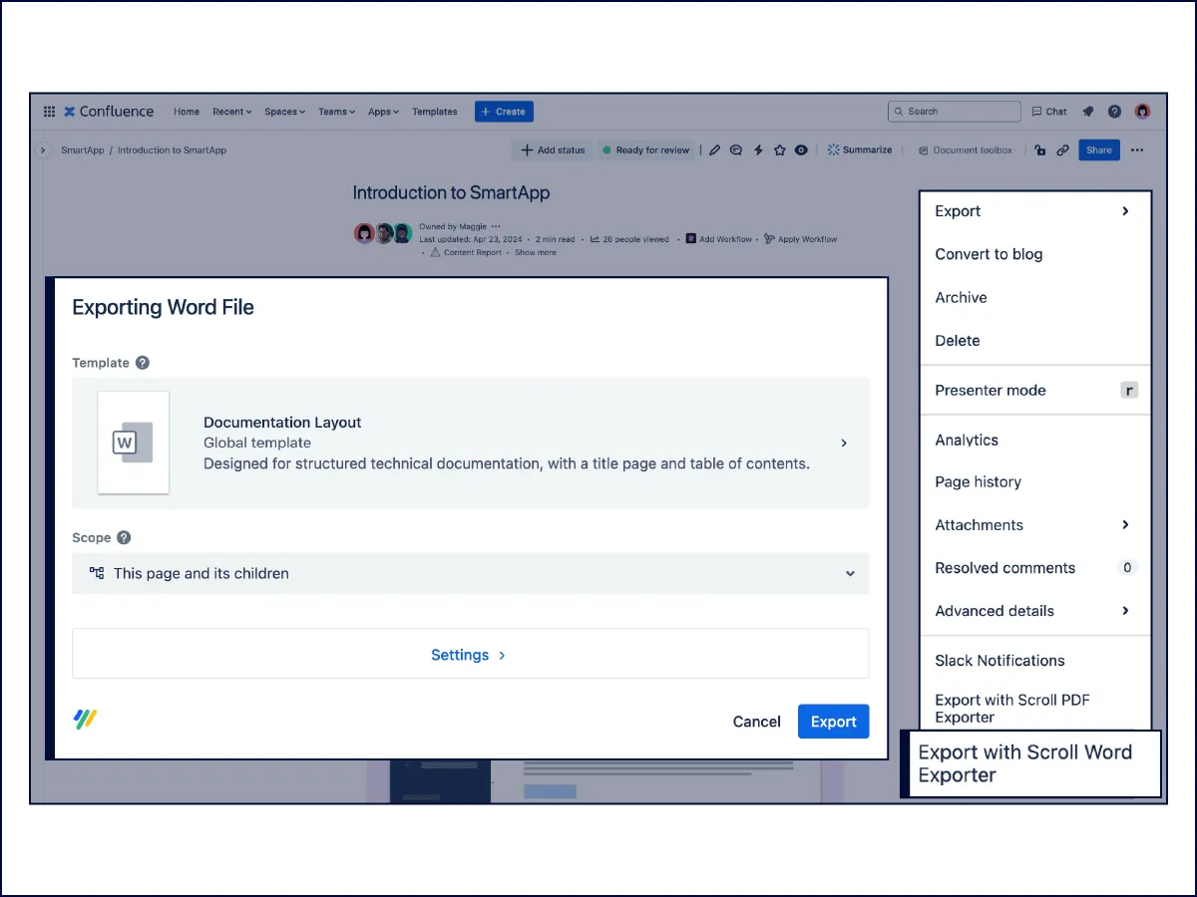Screen dimensions: 1197x897
Task: Expand the Advanced details submenu
Action: pos(1034,611)
